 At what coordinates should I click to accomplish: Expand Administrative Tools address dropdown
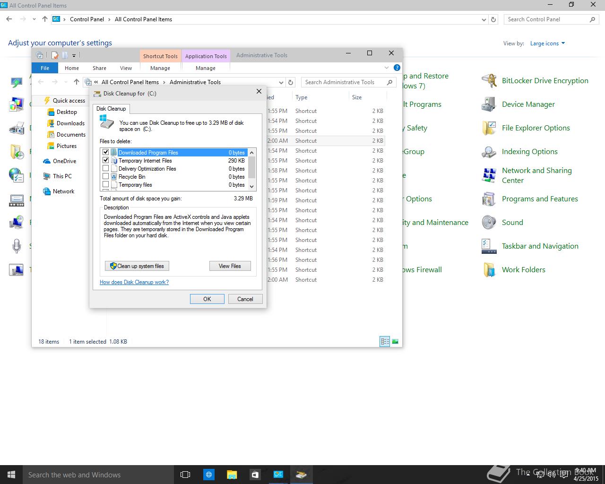(281, 82)
